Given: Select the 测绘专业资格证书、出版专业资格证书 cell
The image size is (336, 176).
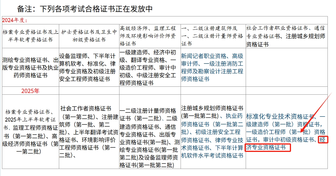Looking at the screenshot, I should (30, 68).
